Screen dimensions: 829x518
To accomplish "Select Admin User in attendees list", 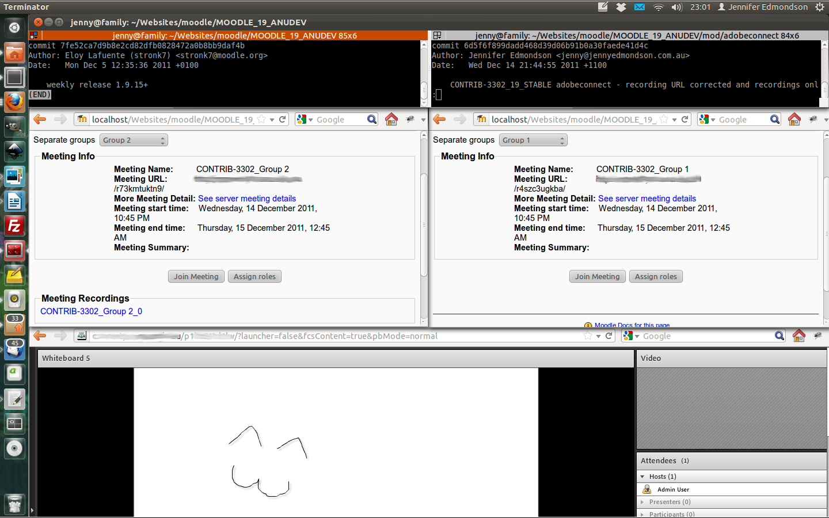I will pyautogui.click(x=732, y=489).
